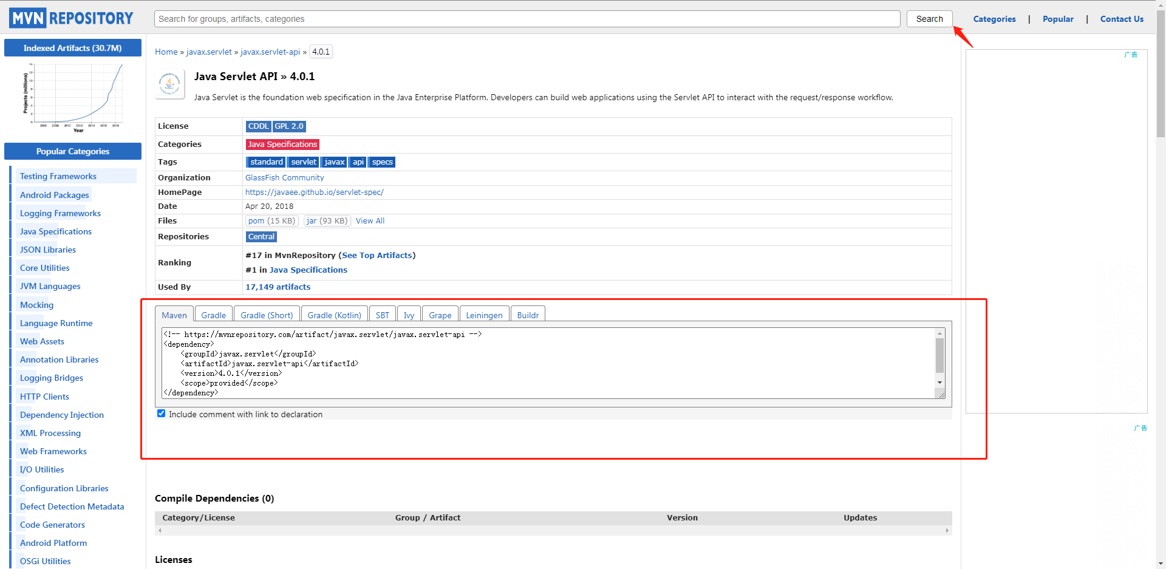Open the Gradle (Short) tab
1166x569 pixels.
point(267,315)
